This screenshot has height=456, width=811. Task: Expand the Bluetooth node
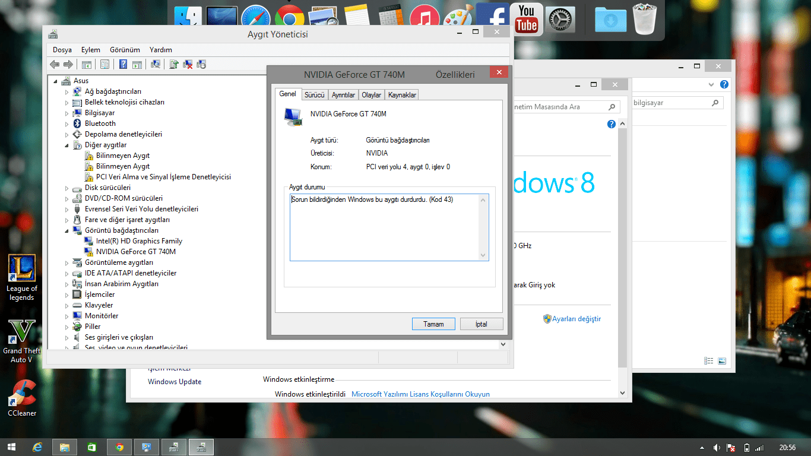[67, 123]
